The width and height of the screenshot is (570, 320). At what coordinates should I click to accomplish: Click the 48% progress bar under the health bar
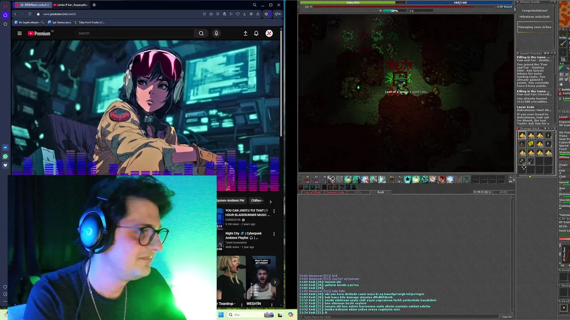[394, 11]
